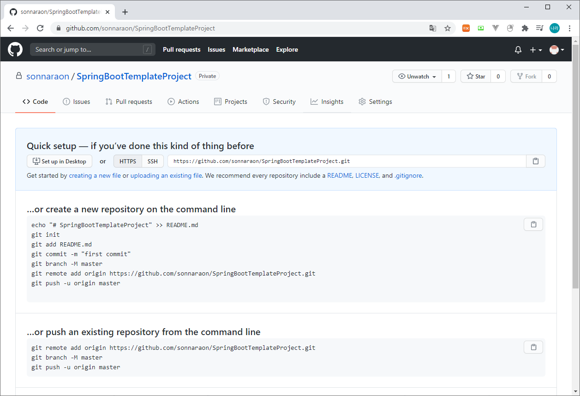Click the uploading an existing file link
580x396 pixels.
(166, 175)
